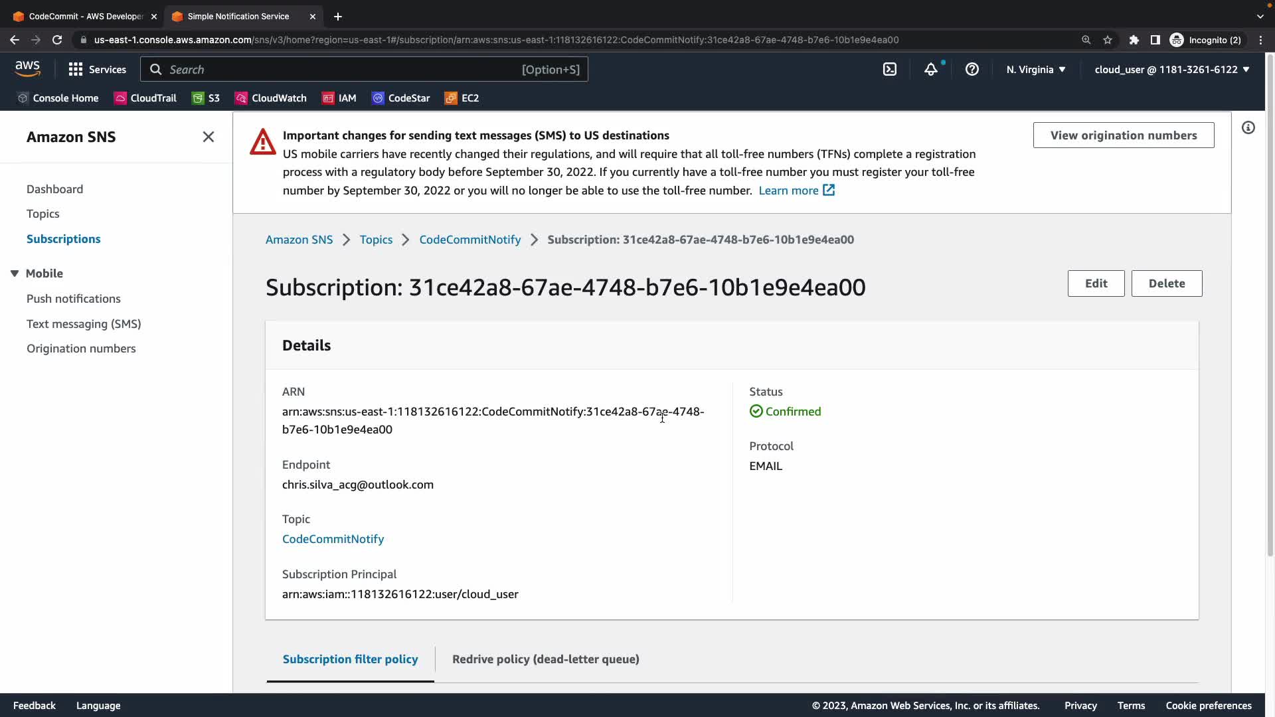This screenshot has width=1275, height=717.
Task: Open the CodeCommitNotify topic link
Action: [333, 539]
